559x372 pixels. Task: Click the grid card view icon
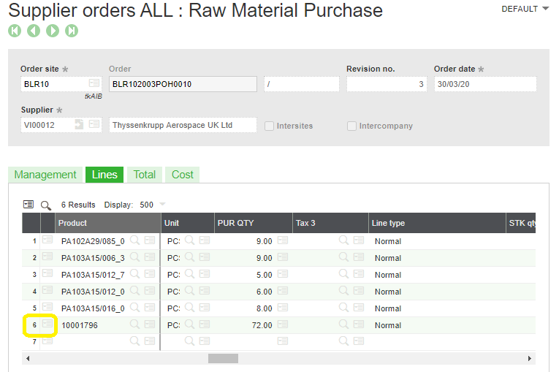[28, 205]
